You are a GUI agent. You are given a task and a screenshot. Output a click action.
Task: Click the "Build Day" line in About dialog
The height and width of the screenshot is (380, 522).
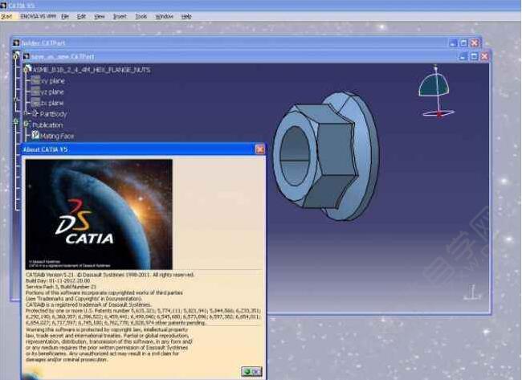pyautogui.click(x=58, y=280)
